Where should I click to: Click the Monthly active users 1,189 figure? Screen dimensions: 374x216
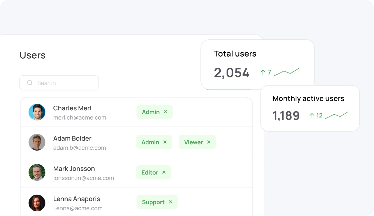coord(286,116)
